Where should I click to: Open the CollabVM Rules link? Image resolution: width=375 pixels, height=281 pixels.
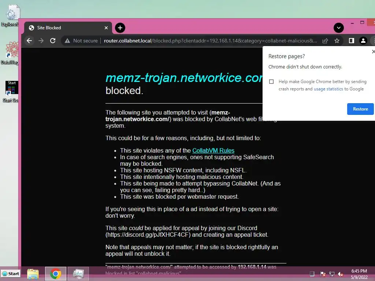[214, 150]
